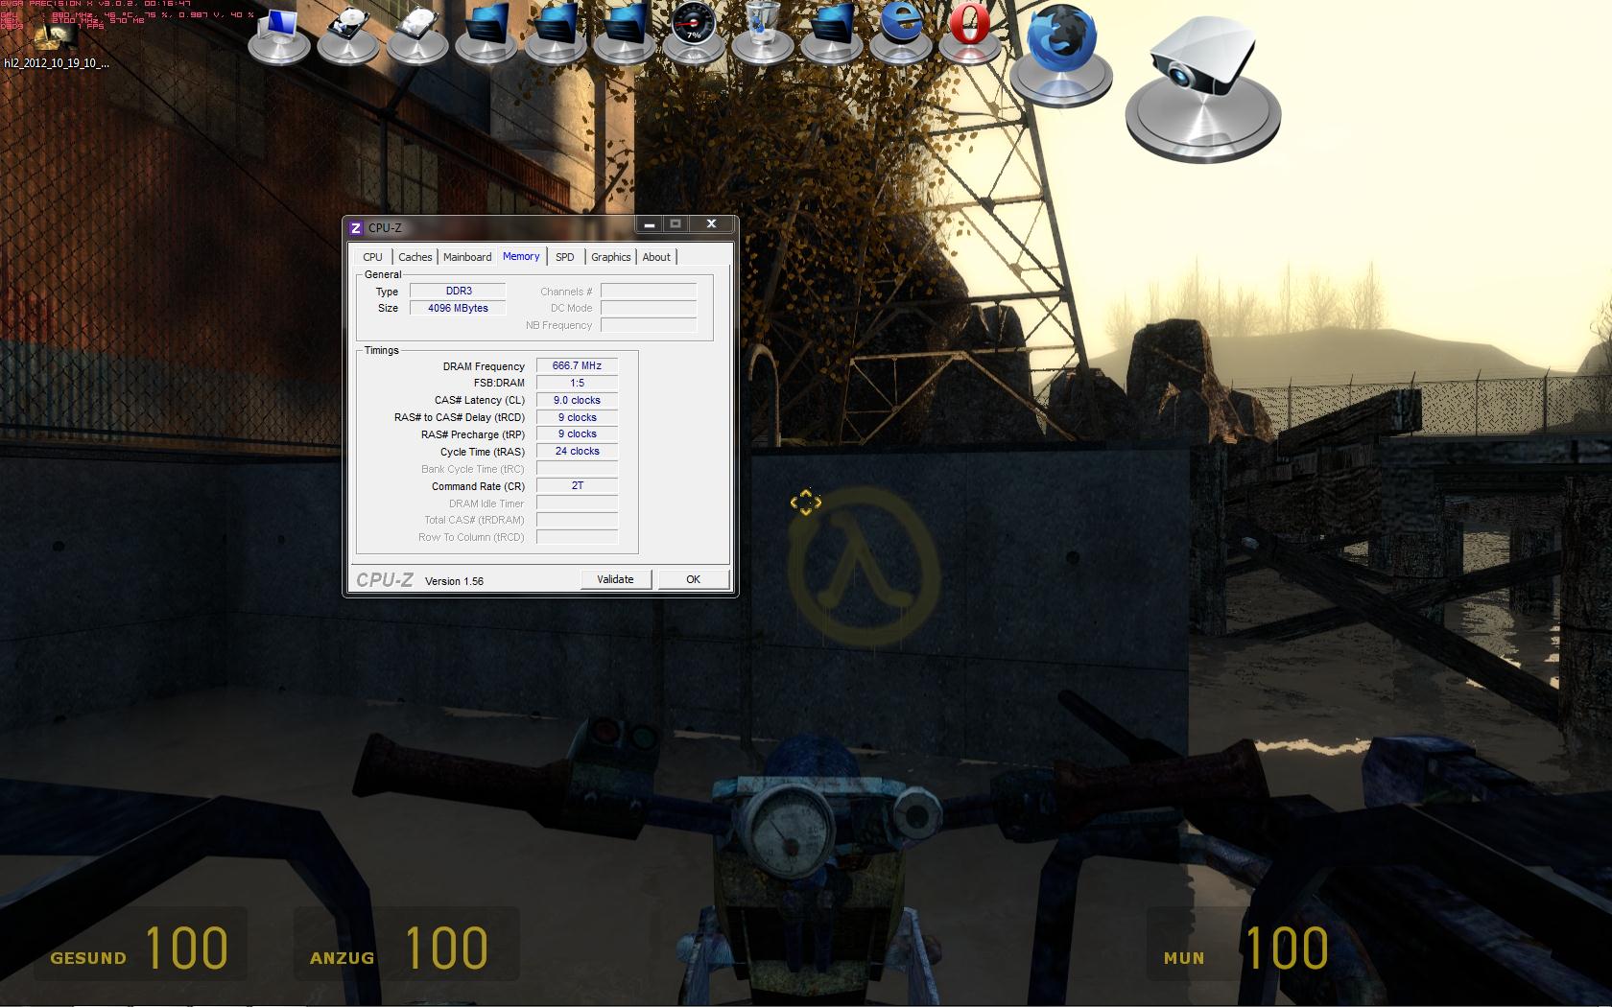Screen dimensions: 1612x1007
Task: Show the SPD tab
Action: pyautogui.click(x=565, y=257)
